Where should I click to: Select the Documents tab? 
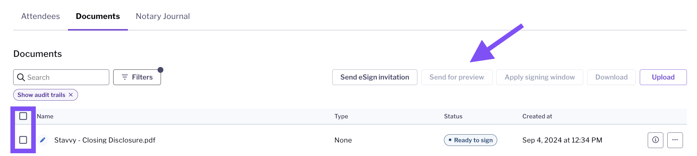point(98,16)
